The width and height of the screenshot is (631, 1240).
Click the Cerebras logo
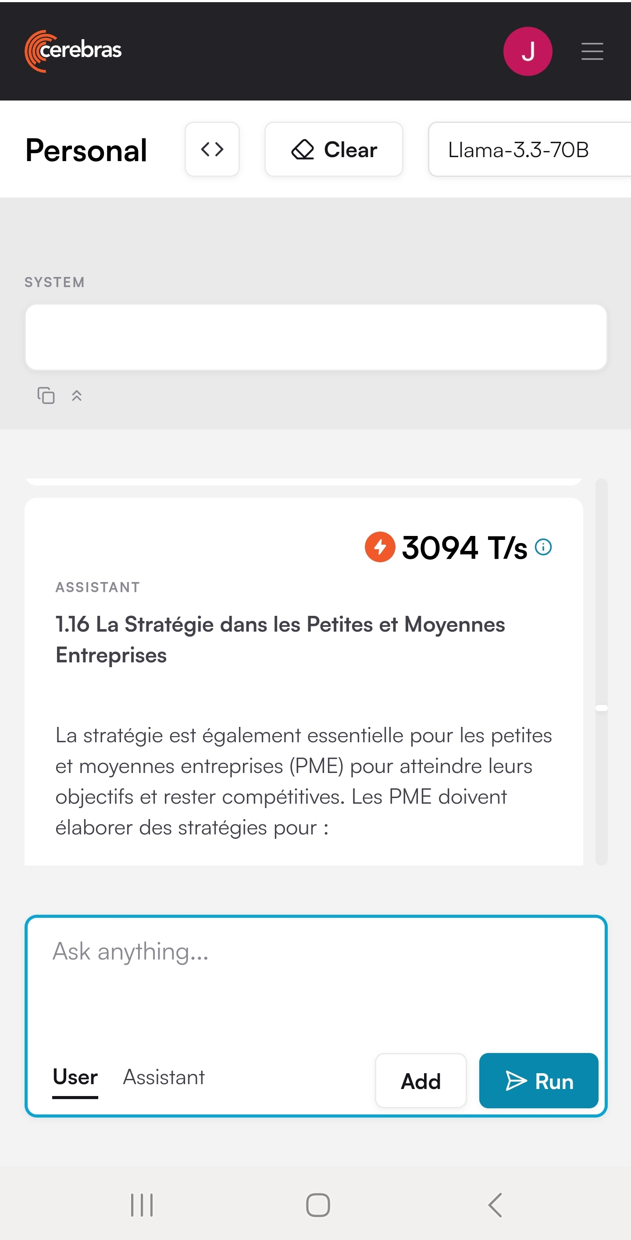pos(73,51)
